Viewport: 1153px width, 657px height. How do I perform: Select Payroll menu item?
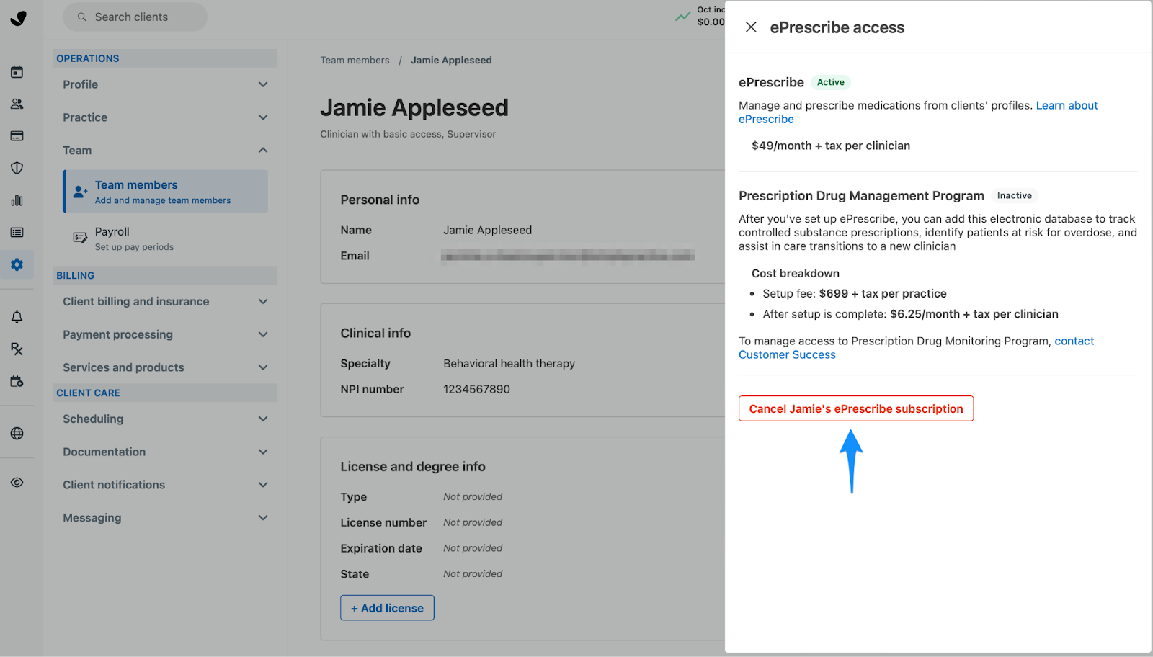[x=165, y=238]
